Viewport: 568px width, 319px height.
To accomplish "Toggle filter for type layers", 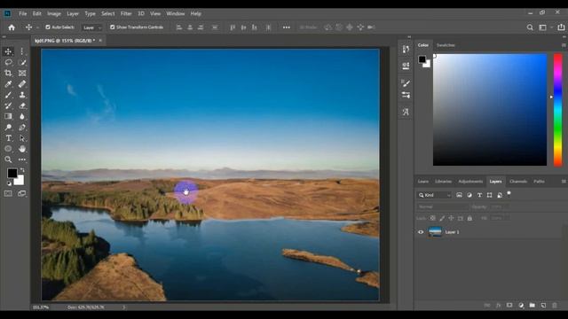I will click(x=479, y=195).
